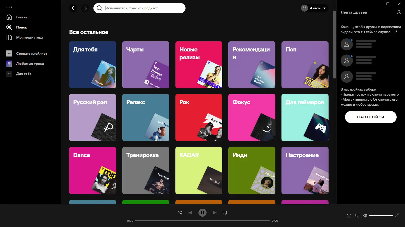405x227 pixels.
Task: Open the Dance genre card
Action: [x=93, y=171]
